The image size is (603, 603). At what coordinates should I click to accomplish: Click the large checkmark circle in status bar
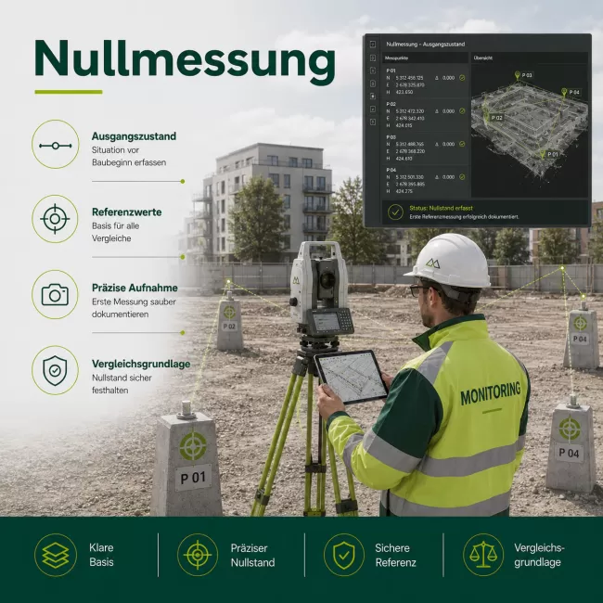[395, 212]
